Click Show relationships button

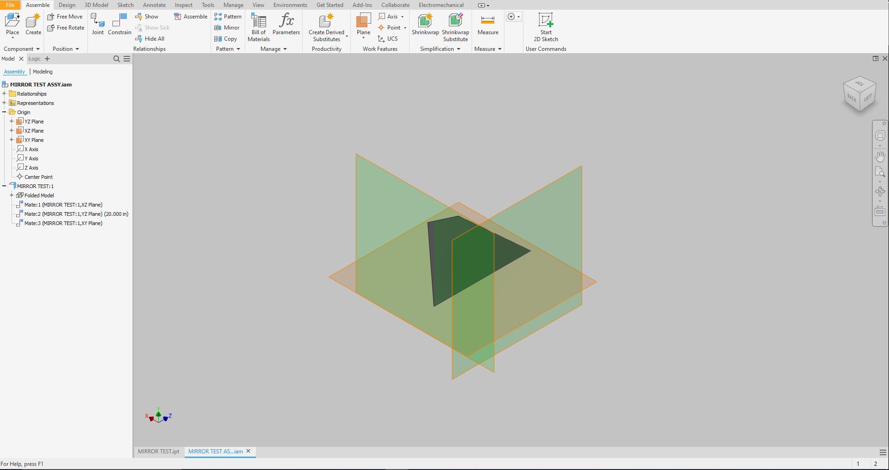[147, 17]
